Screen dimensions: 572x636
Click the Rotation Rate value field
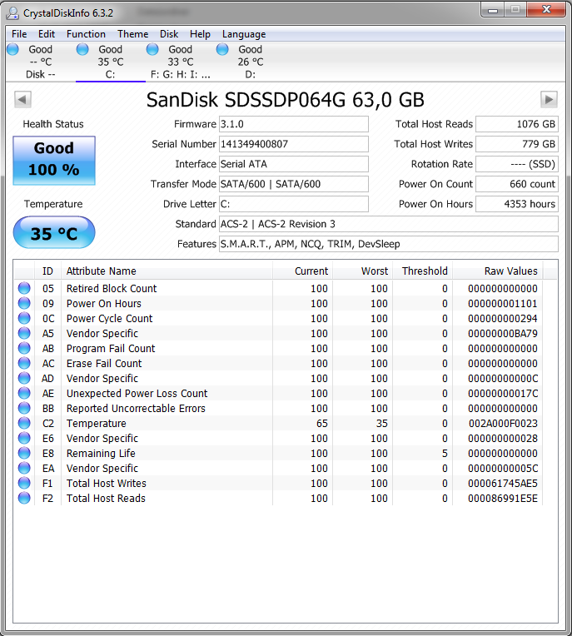[517, 164]
